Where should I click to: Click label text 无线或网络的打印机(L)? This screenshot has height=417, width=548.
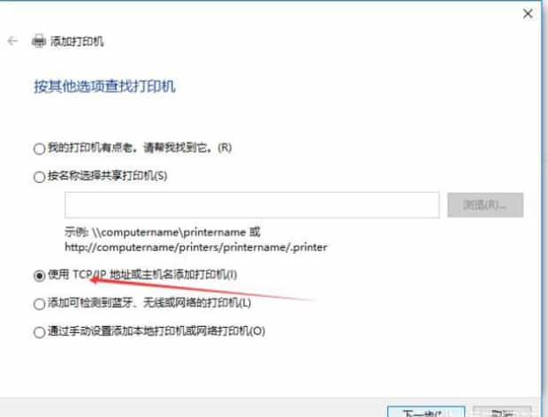(x=197, y=302)
